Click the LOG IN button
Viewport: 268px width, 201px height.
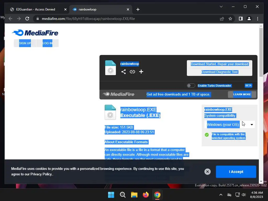[x=48, y=43]
